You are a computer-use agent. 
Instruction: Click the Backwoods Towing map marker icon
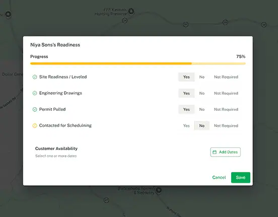[159, 190]
